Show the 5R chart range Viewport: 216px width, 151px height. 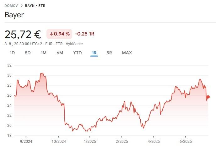pos(109,53)
